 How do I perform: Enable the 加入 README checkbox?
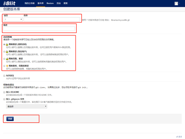pos(4,92)
